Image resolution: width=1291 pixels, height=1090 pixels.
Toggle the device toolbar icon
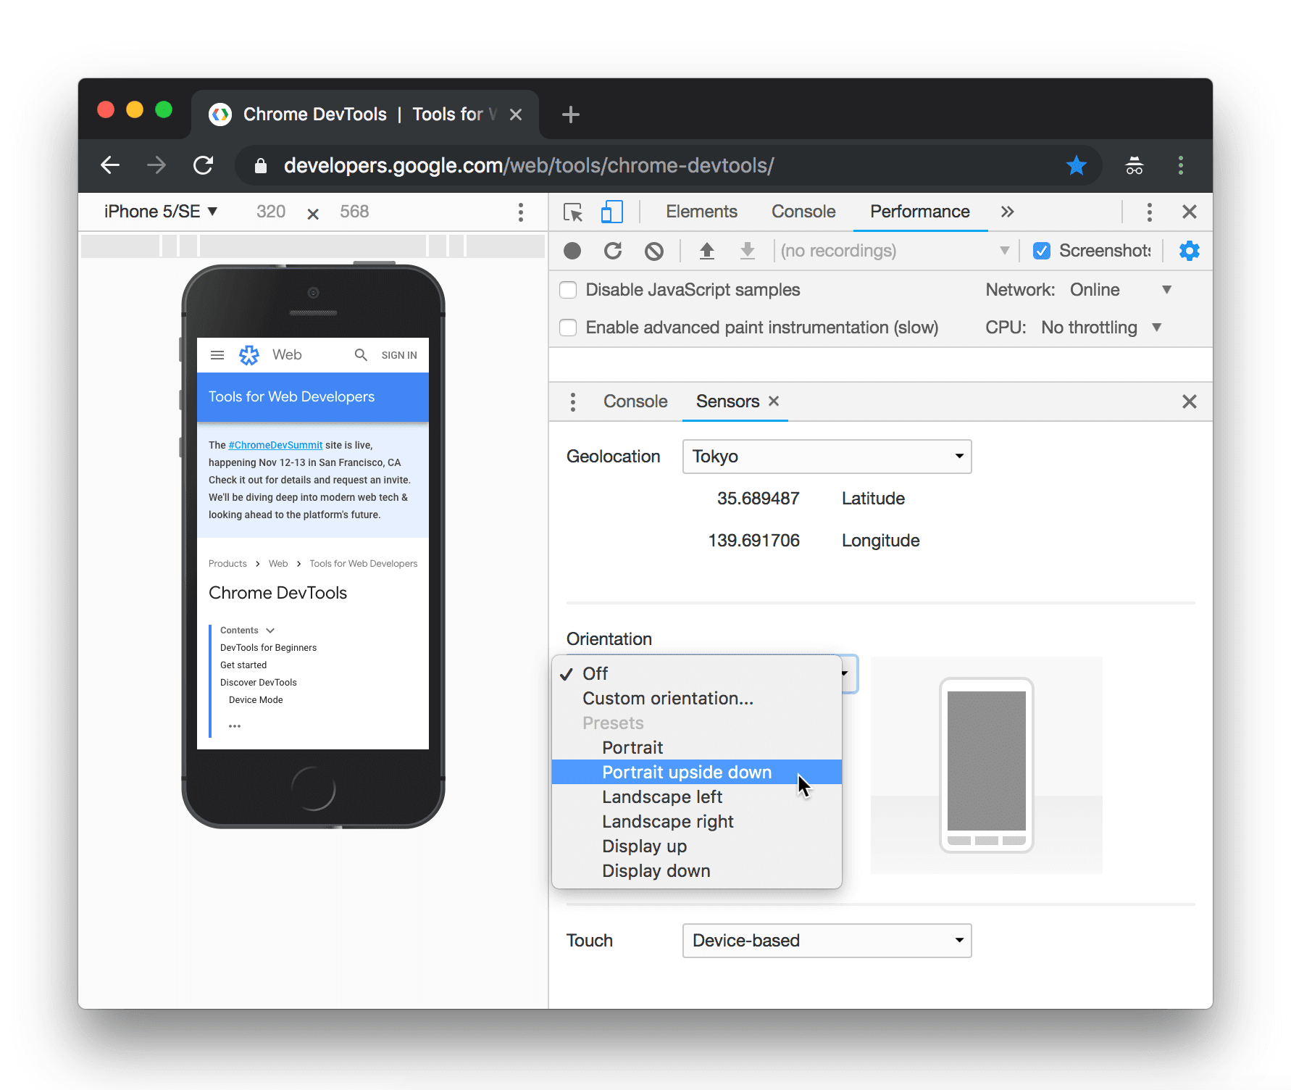(611, 212)
